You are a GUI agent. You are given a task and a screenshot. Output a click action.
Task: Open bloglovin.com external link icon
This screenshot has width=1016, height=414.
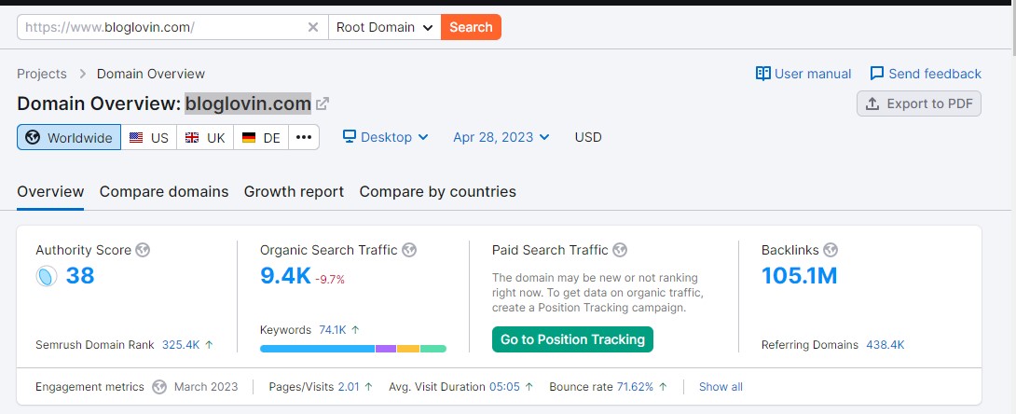(322, 103)
